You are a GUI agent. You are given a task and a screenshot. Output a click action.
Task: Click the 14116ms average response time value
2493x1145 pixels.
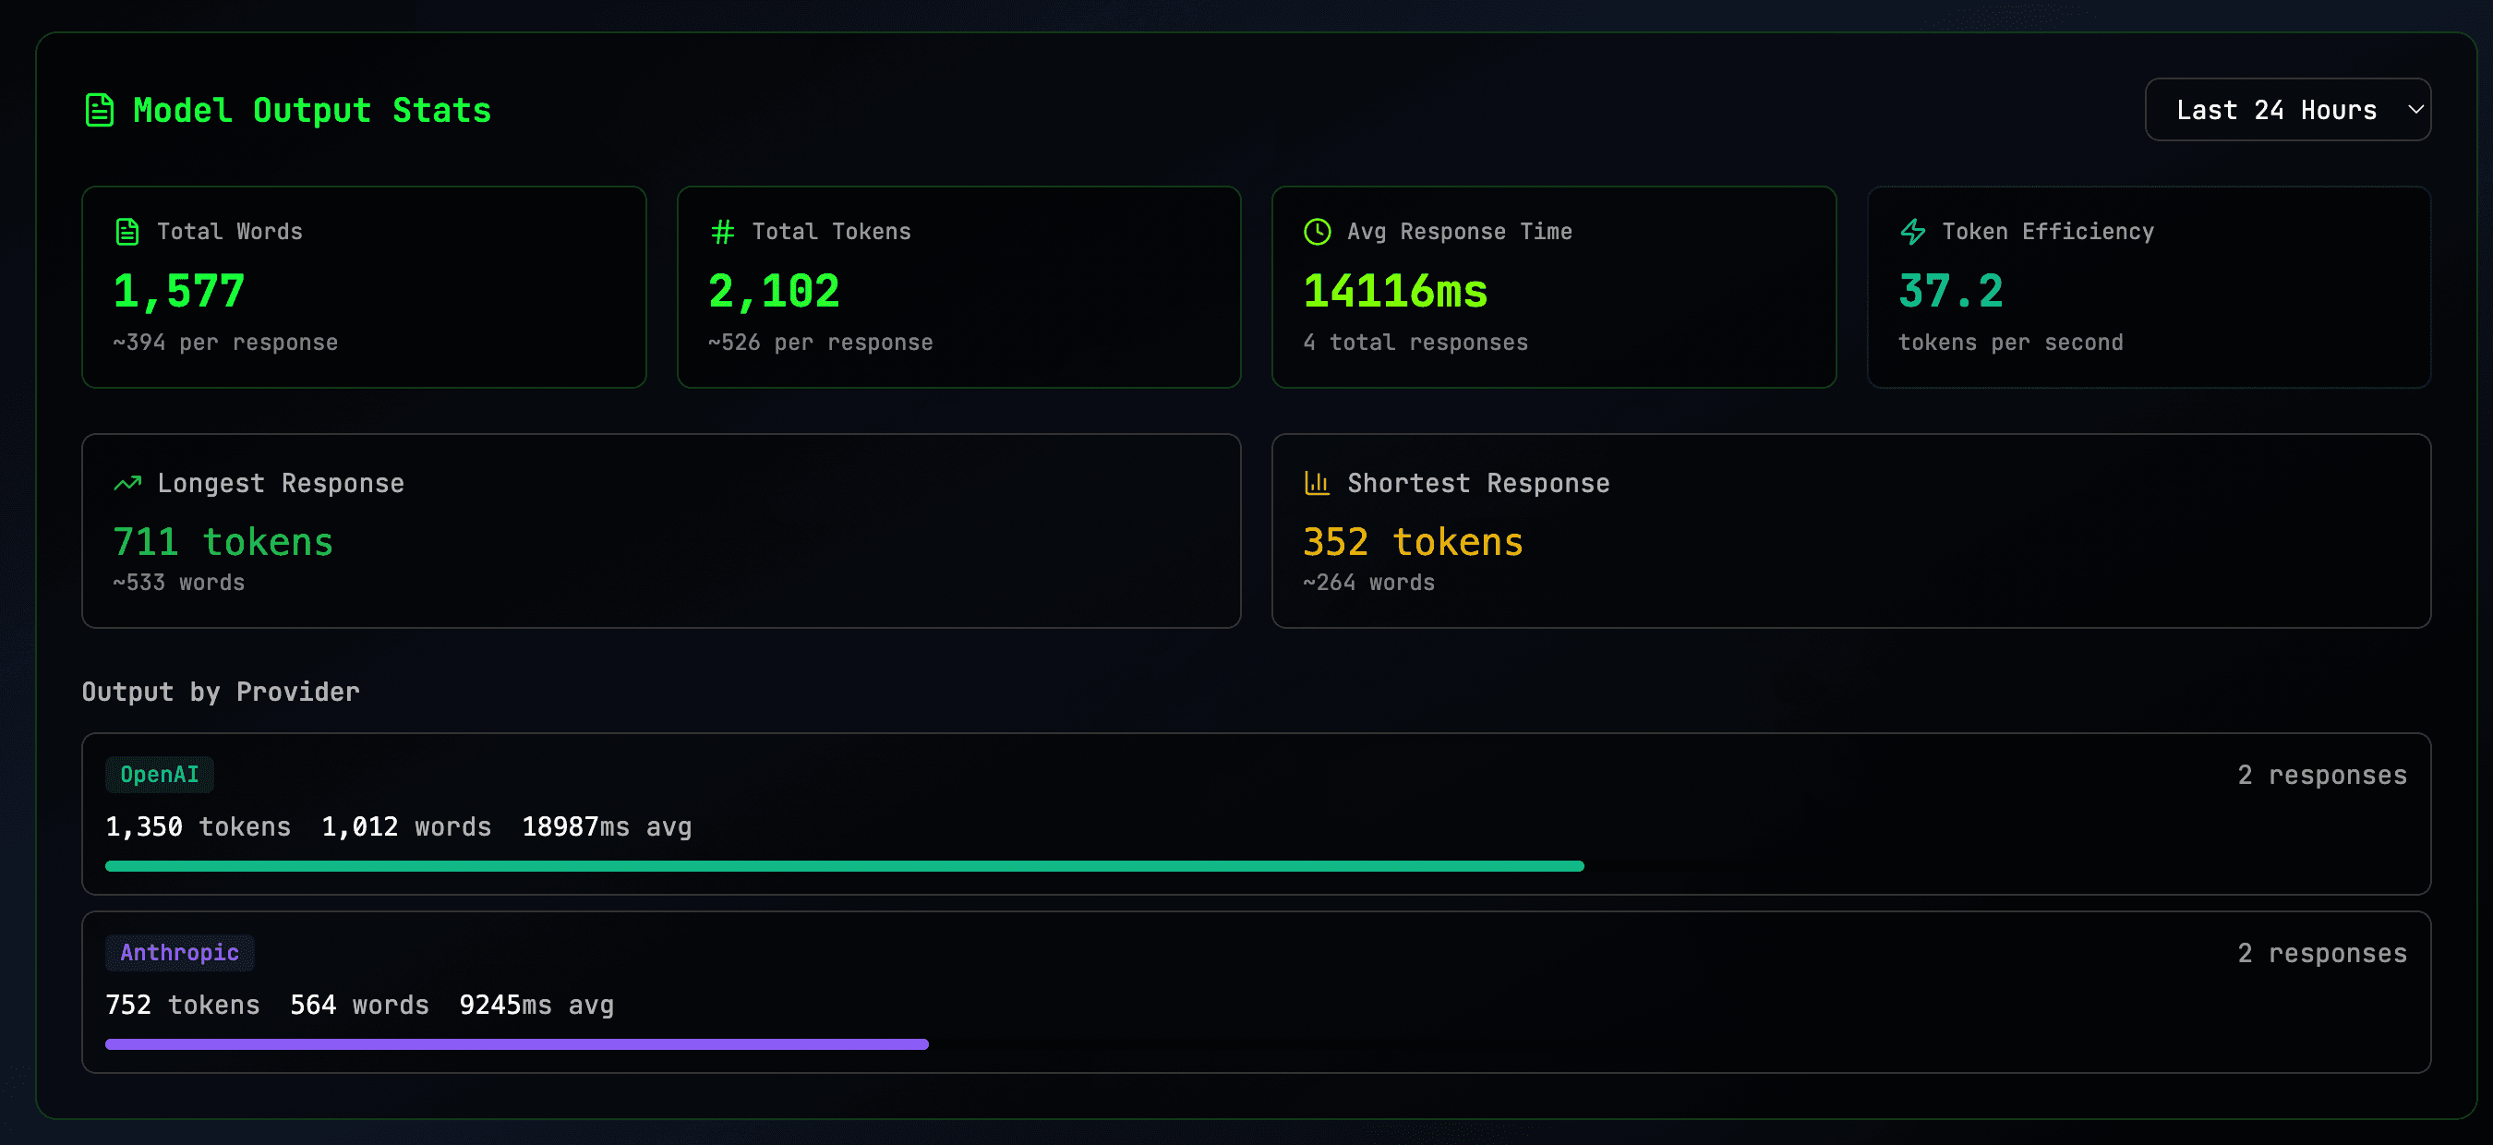(x=1395, y=292)
